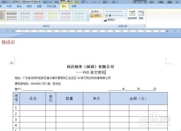Click the Pen Color pen icon
The width and height of the screenshot is (181, 131).
[106, 20]
